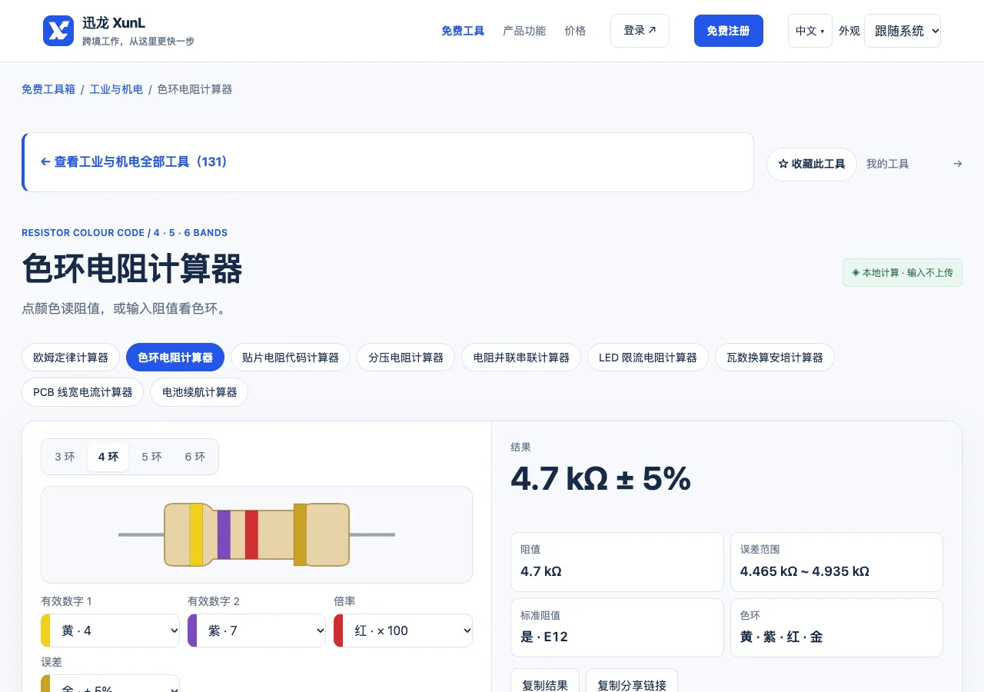Click the purple band on the resistor
984x692 pixels.
pos(224,534)
